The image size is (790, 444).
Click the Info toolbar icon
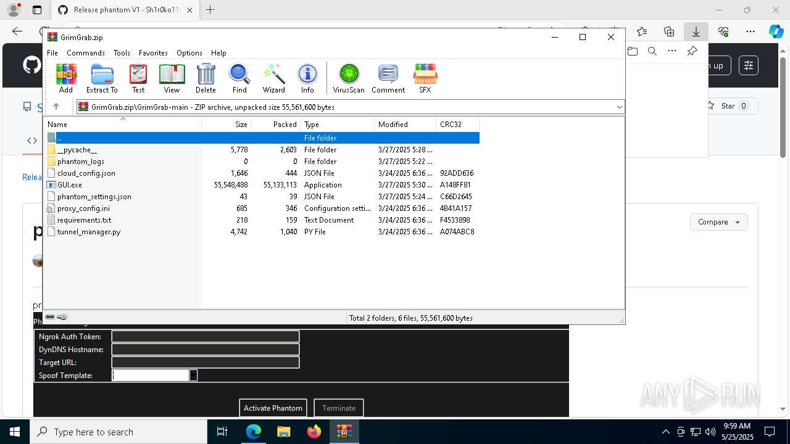point(307,78)
